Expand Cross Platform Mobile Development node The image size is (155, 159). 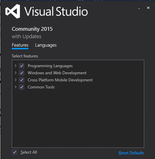16,80
